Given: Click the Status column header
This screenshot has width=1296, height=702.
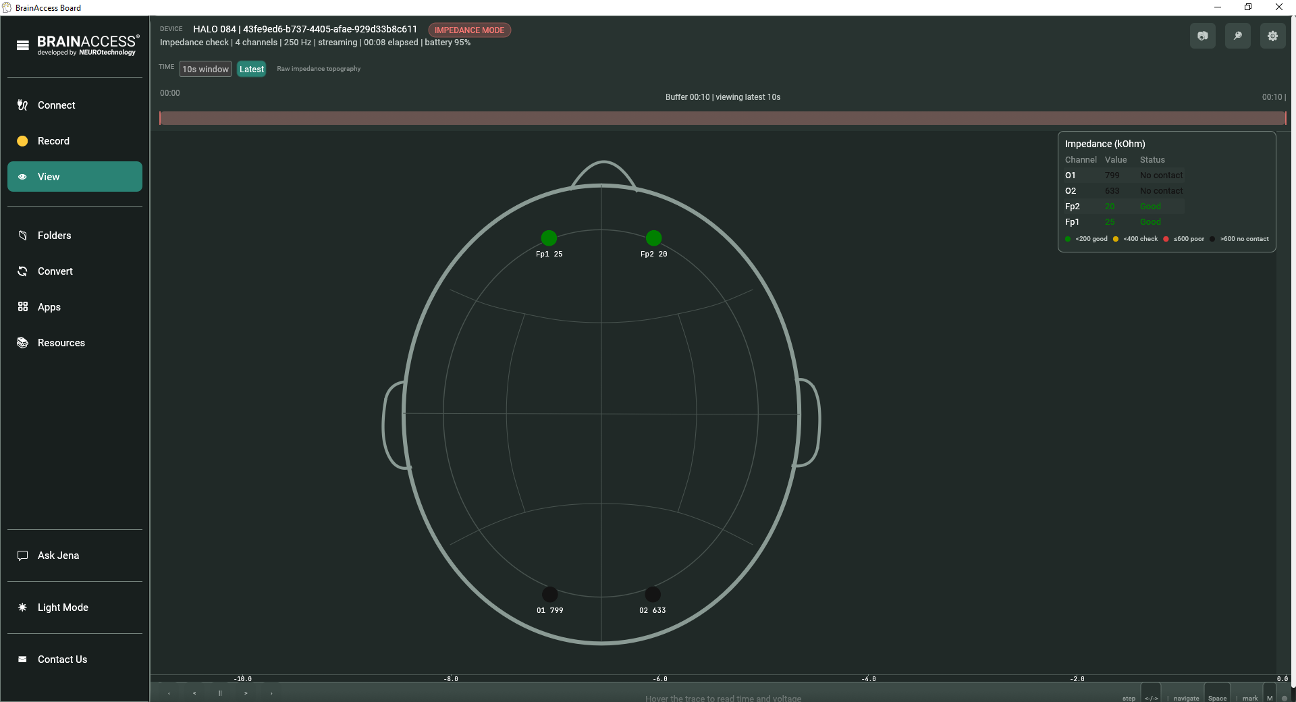Looking at the screenshot, I should tap(1152, 160).
